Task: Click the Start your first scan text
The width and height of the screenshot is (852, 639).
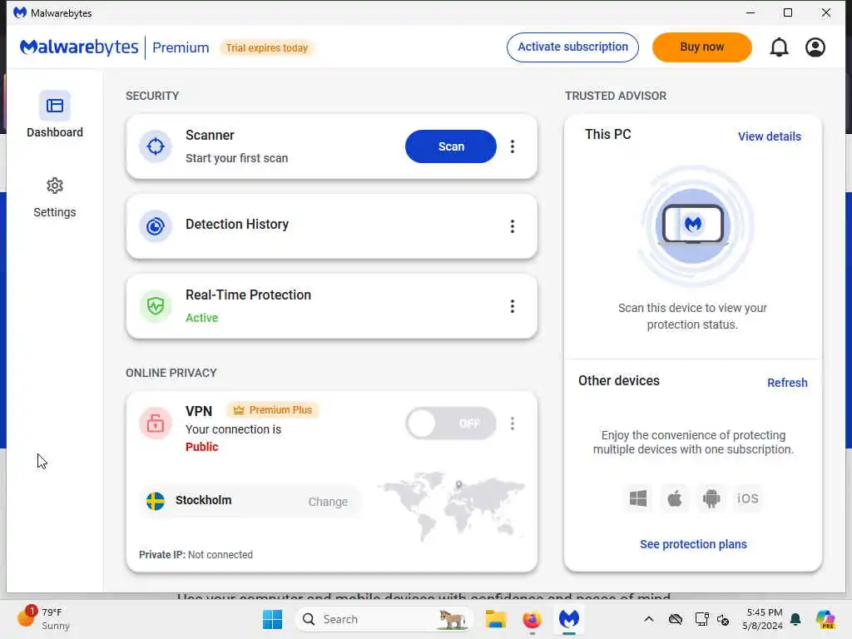Action: click(x=236, y=158)
